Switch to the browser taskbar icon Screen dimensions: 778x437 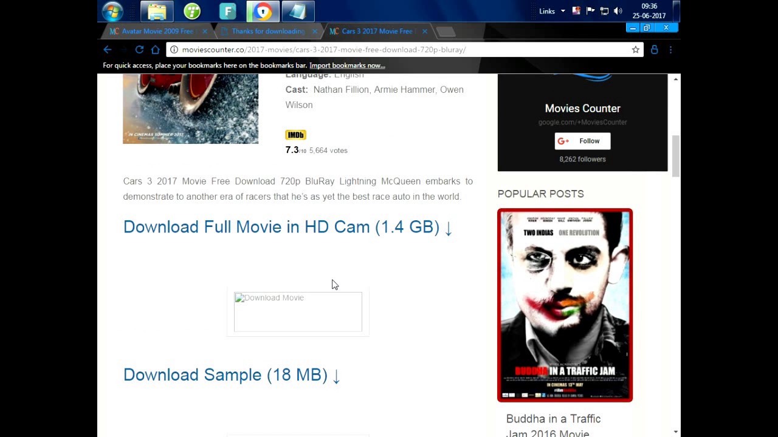tap(263, 11)
